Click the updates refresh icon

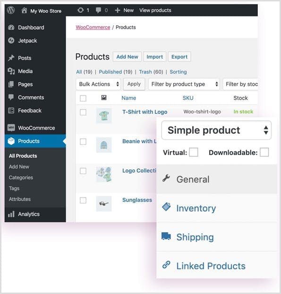[x=81, y=10]
